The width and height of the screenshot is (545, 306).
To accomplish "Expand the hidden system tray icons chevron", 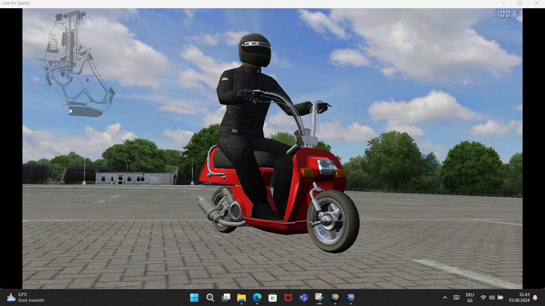I will click(x=445, y=297).
